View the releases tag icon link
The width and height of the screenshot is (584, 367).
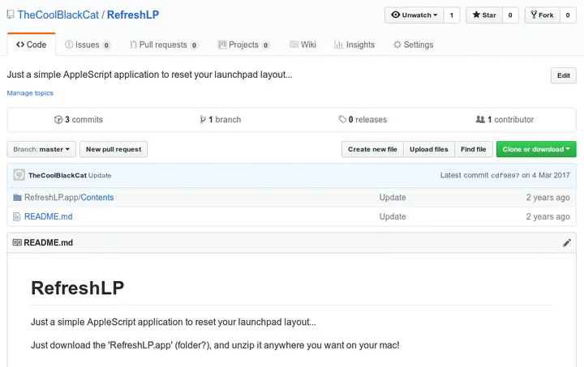point(342,120)
